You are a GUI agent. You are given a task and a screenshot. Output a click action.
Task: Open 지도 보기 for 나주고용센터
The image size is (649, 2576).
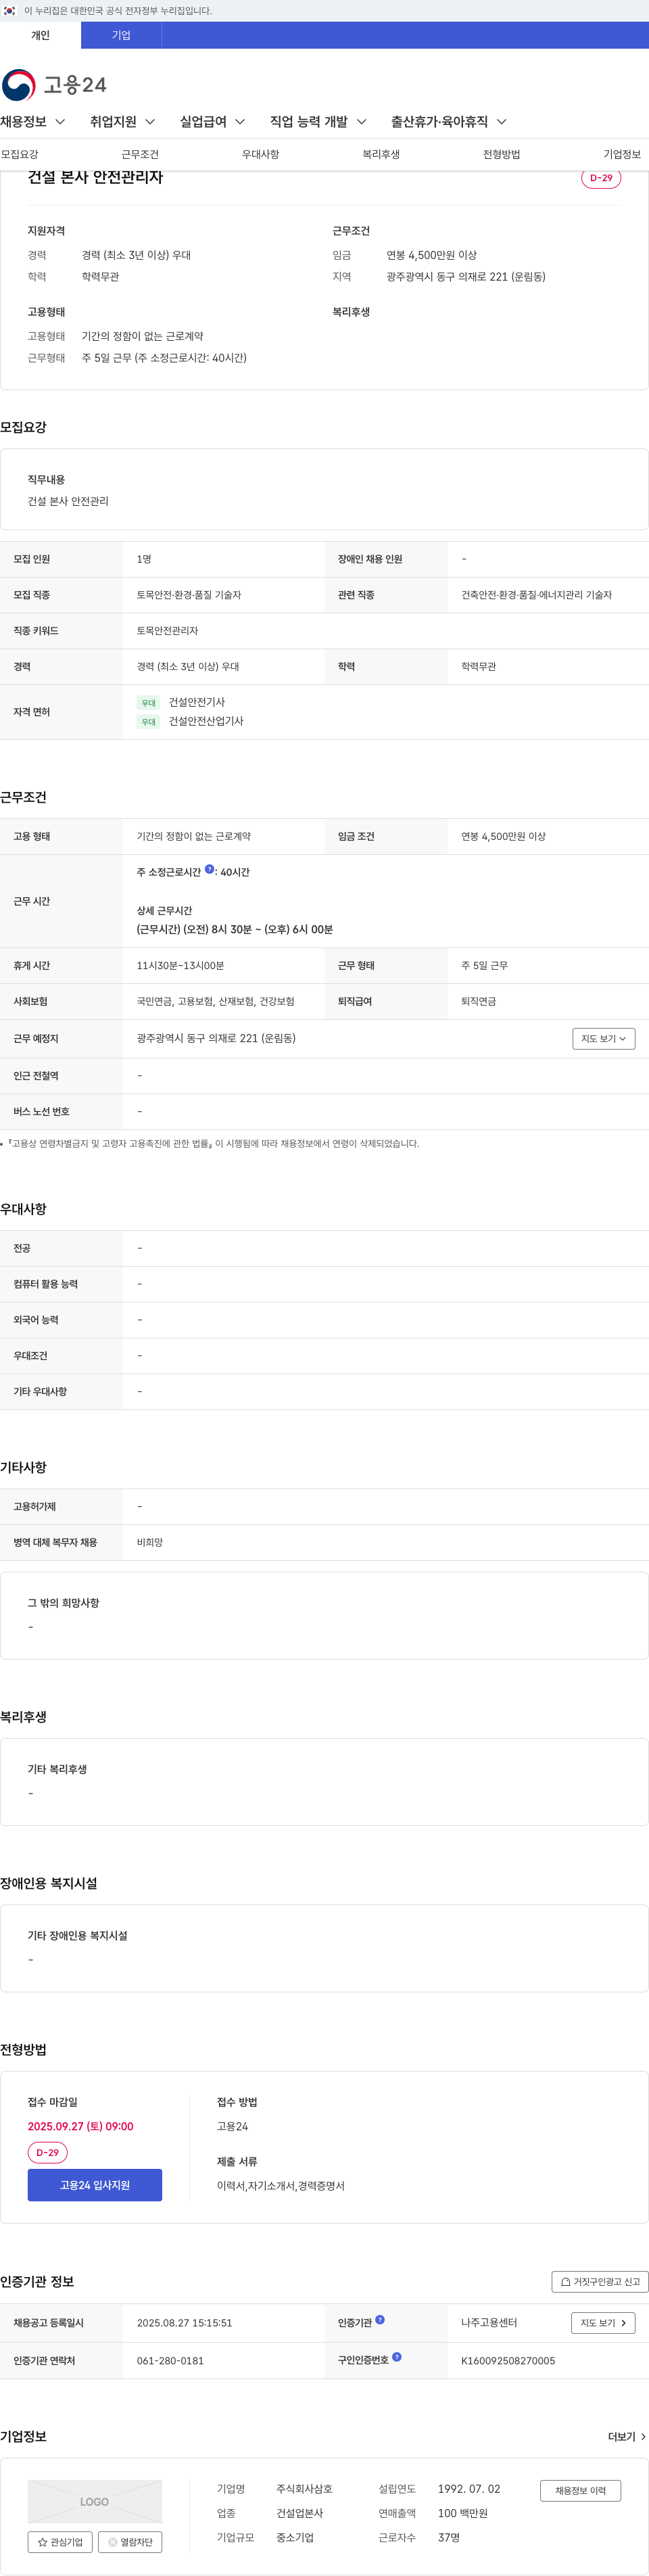(x=603, y=2323)
